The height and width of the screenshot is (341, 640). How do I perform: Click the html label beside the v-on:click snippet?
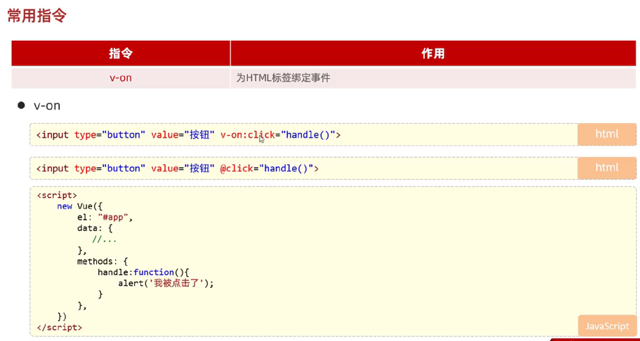607,134
